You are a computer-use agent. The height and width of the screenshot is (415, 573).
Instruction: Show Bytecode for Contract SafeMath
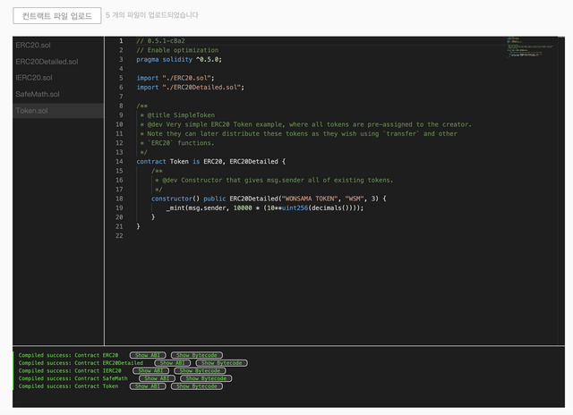pyautogui.click(x=206, y=378)
